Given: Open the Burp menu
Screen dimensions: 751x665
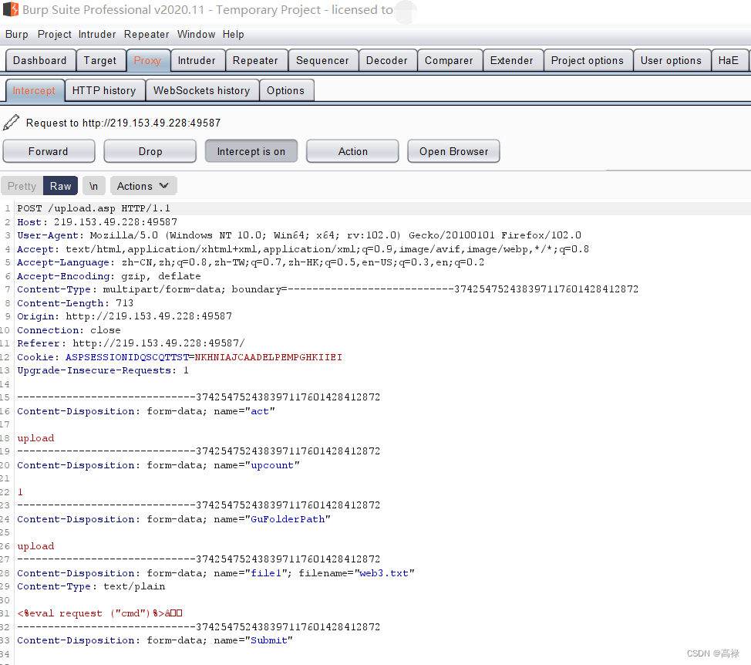Looking at the screenshot, I should [x=17, y=35].
